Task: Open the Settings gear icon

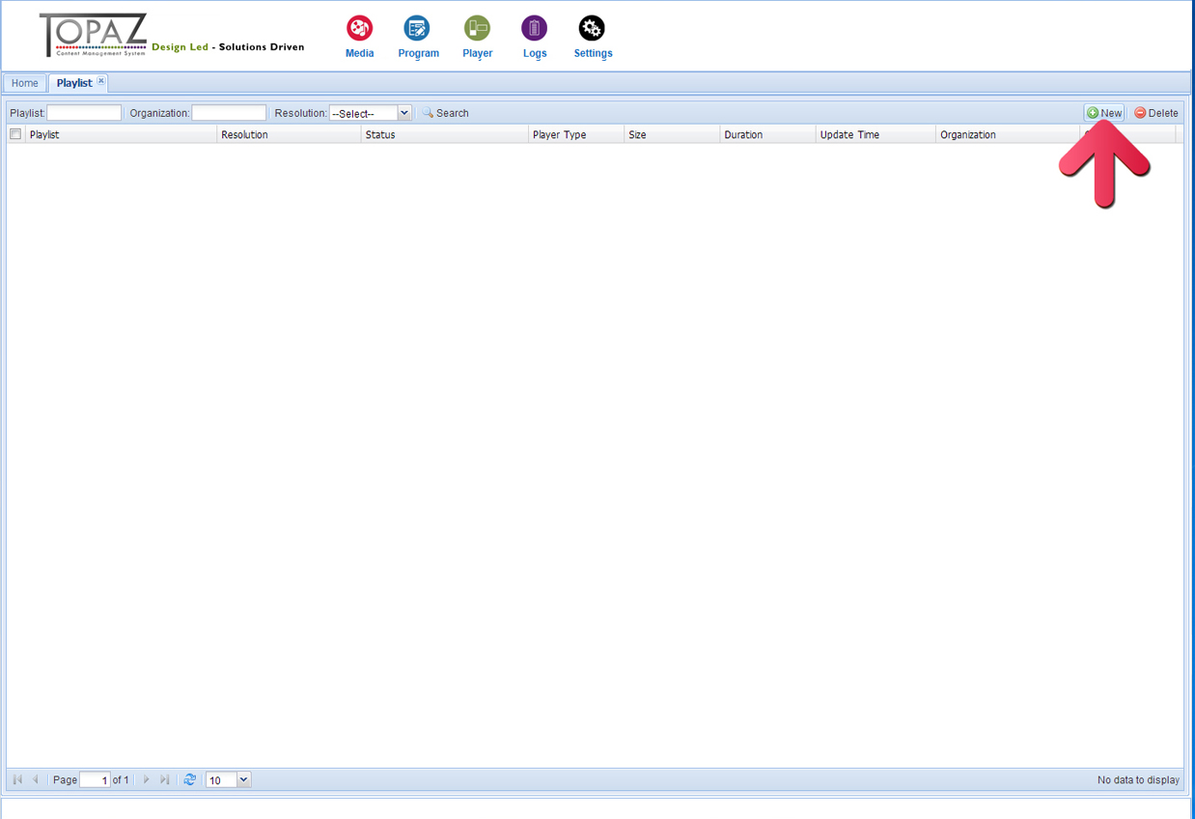Action: click(x=592, y=29)
